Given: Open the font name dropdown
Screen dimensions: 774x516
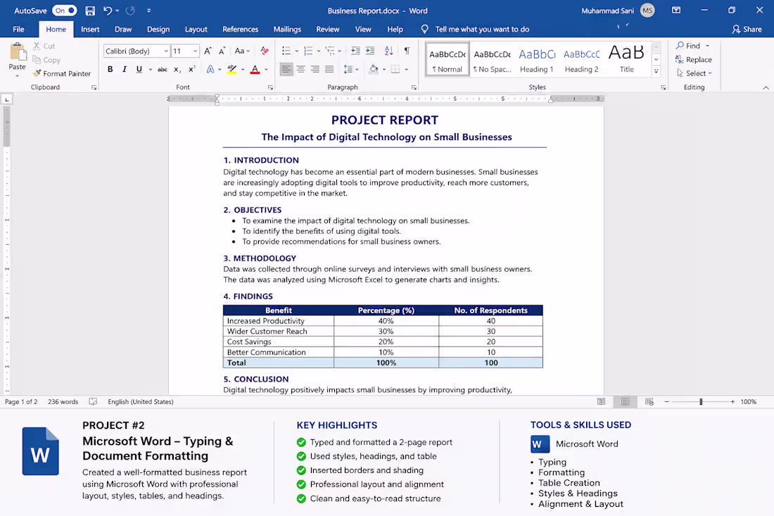Looking at the screenshot, I should point(166,51).
